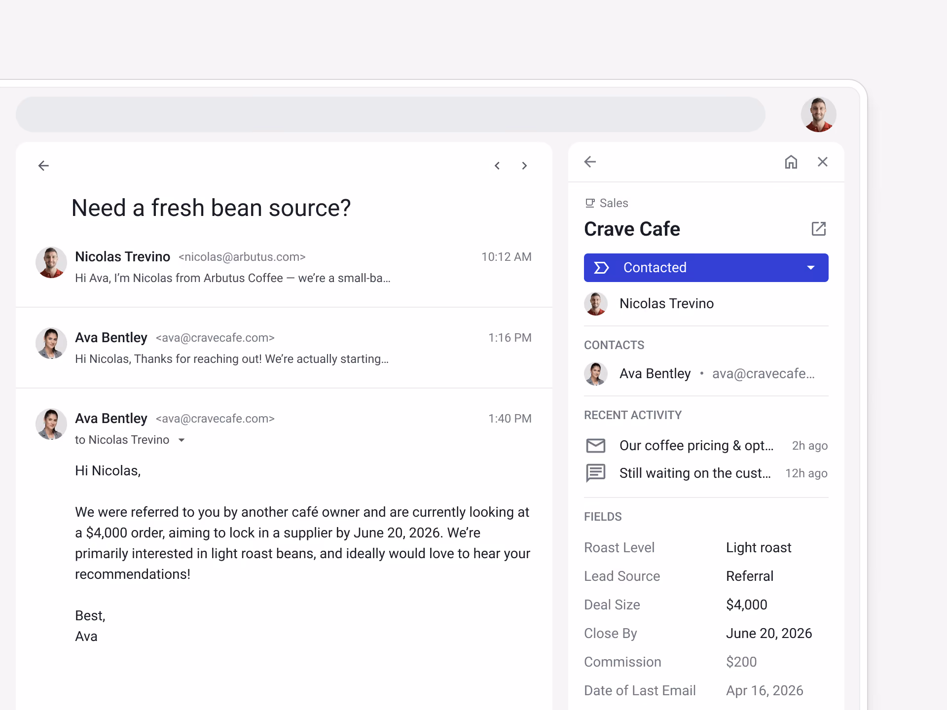Expand Ava Bentley's 1:16 PM message

284,348
